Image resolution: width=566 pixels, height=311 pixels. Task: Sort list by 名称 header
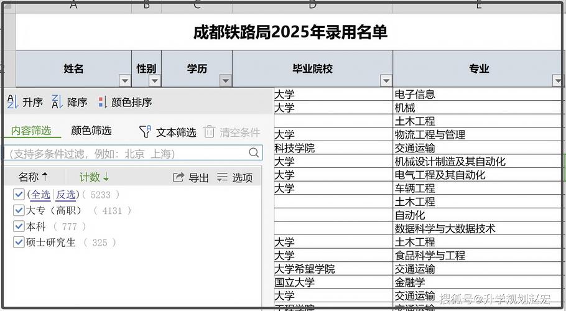click(33, 177)
